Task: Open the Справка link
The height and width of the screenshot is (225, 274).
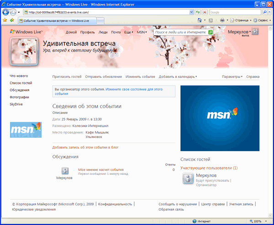Action: click(253, 77)
